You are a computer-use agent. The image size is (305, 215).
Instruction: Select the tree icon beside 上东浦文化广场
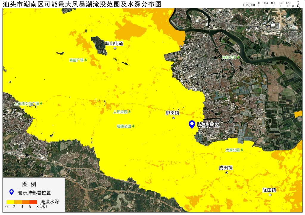[41, 103]
